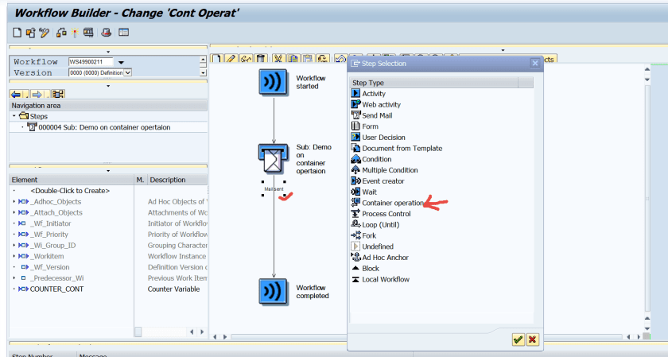Screen dimensions: 668x357
Task: Expand the _Wf_Priority container element
Action: [14, 235]
